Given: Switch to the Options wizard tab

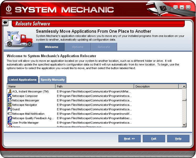Looking at the screenshot, I should pyautogui.click(x=78, y=47).
